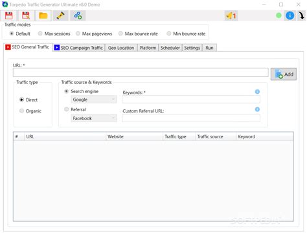307x234 pixels.
Task: Open the megaphone notifications icon
Action: coord(231,16)
